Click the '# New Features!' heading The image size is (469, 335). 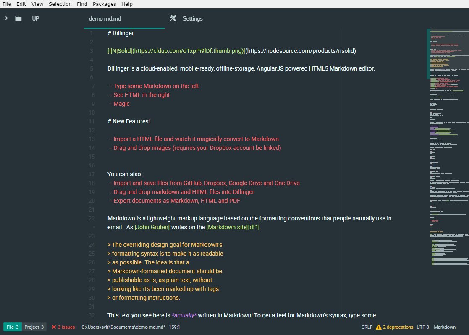tap(128, 121)
